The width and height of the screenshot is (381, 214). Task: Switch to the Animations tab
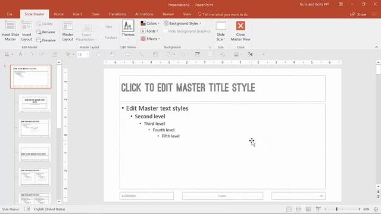coord(144,14)
